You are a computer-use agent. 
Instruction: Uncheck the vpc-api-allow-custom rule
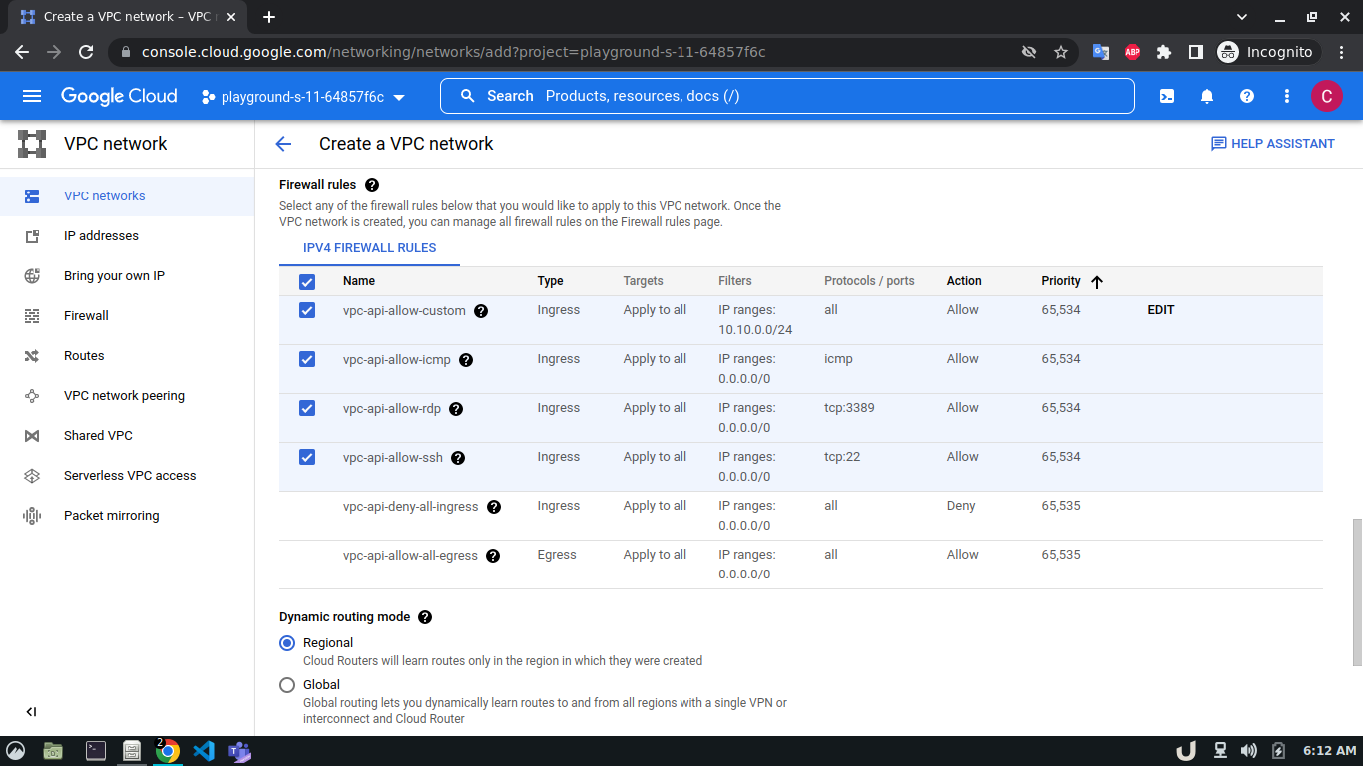pyautogui.click(x=307, y=310)
